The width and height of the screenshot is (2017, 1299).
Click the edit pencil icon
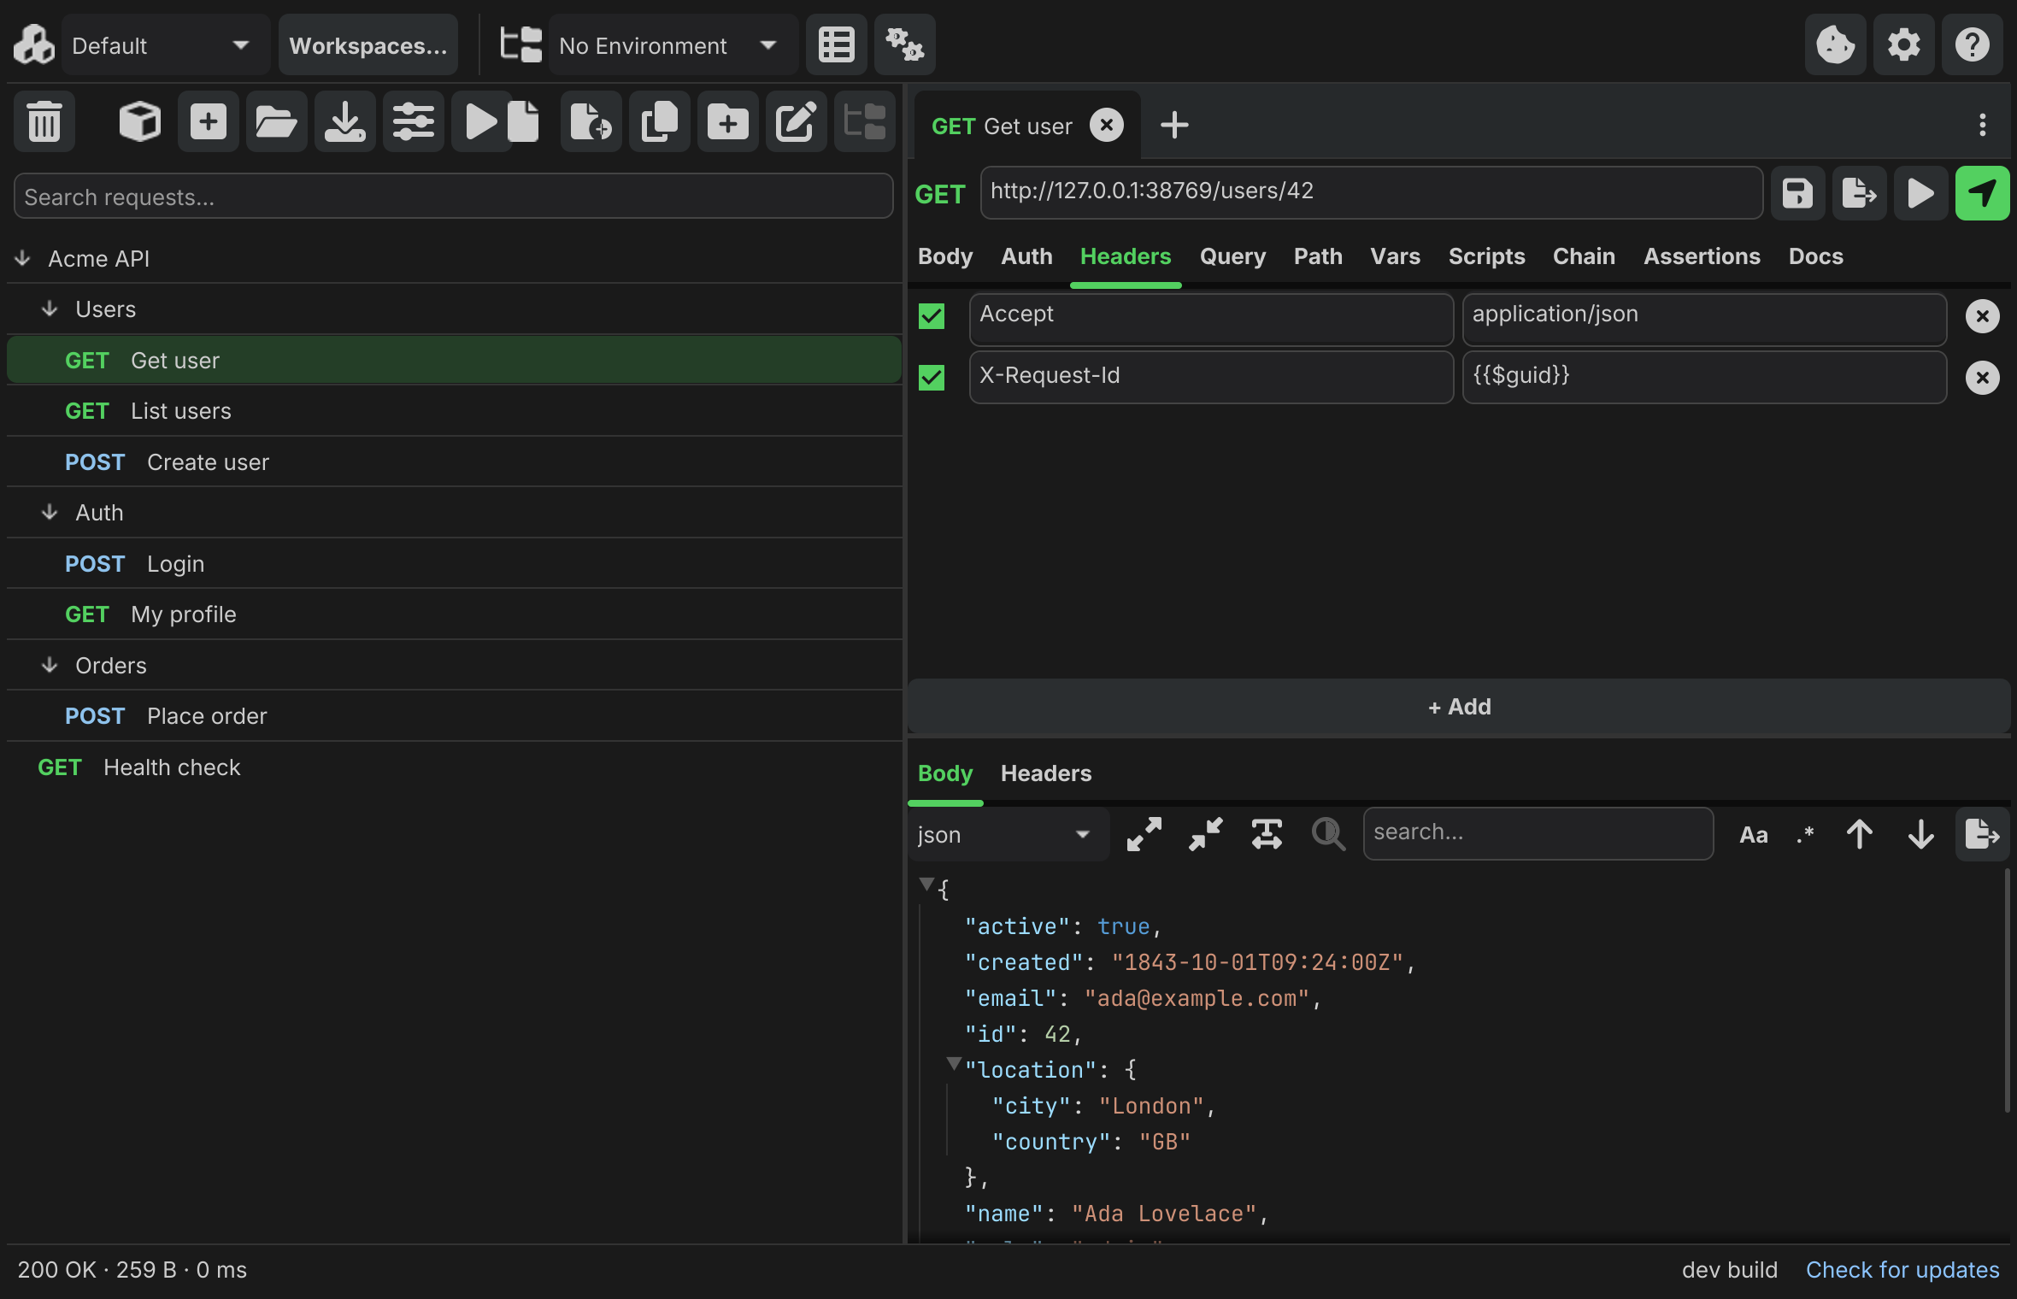(796, 121)
